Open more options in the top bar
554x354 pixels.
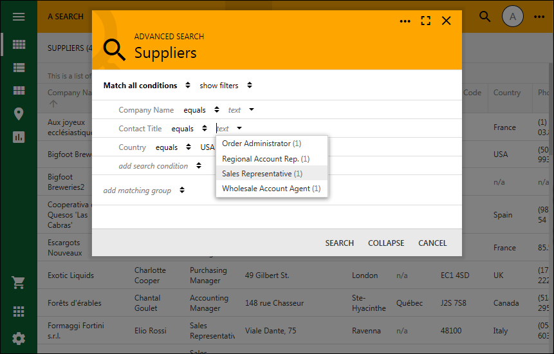pos(539,17)
